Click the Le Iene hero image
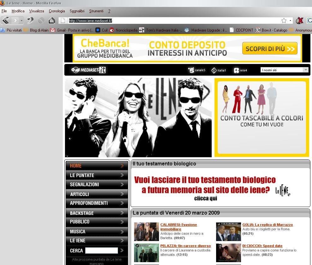Image resolution: width=312 pixels, height=265 pixels. point(138,118)
